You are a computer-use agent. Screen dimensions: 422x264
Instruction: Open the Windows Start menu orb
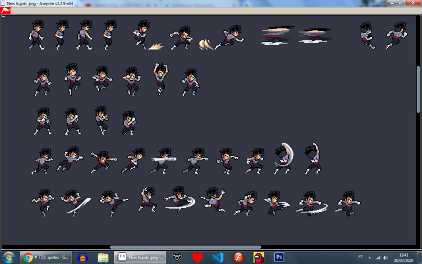tap(9, 257)
